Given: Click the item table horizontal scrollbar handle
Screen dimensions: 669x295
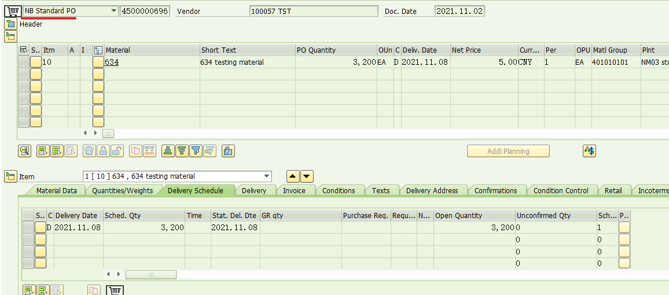Looking at the screenshot, I should [x=108, y=134].
